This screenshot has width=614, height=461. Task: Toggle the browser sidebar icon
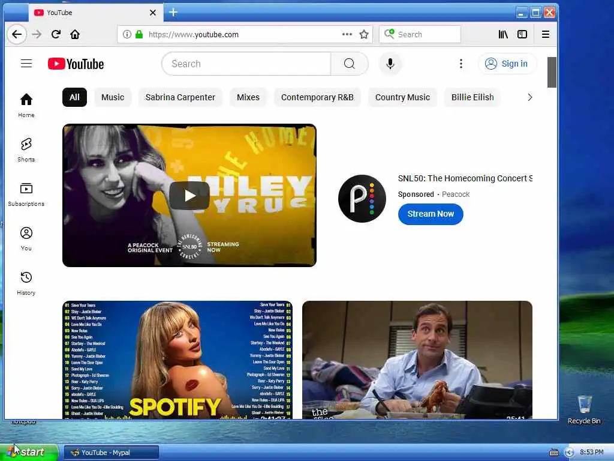pyautogui.click(x=522, y=34)
